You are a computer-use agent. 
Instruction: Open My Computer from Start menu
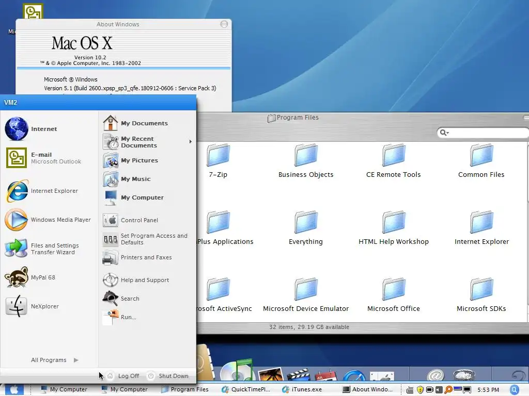pos(147,197)
